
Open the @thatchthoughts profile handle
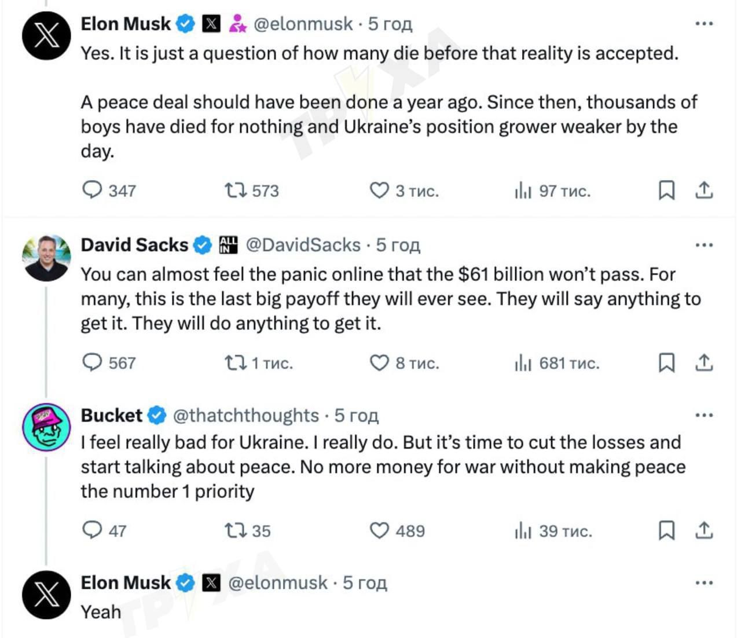click(x=246, y=415)
